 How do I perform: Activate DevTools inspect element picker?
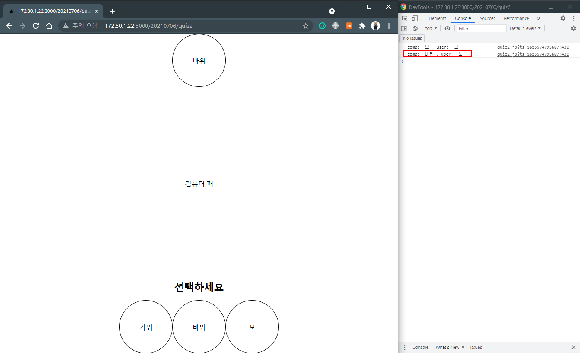[x=405, y=18]
